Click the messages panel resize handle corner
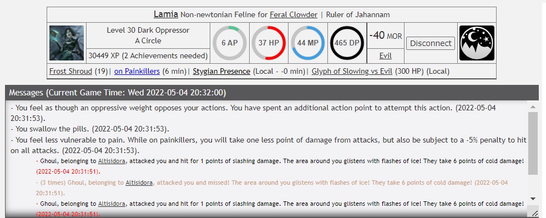 click(x=534, y=213)
